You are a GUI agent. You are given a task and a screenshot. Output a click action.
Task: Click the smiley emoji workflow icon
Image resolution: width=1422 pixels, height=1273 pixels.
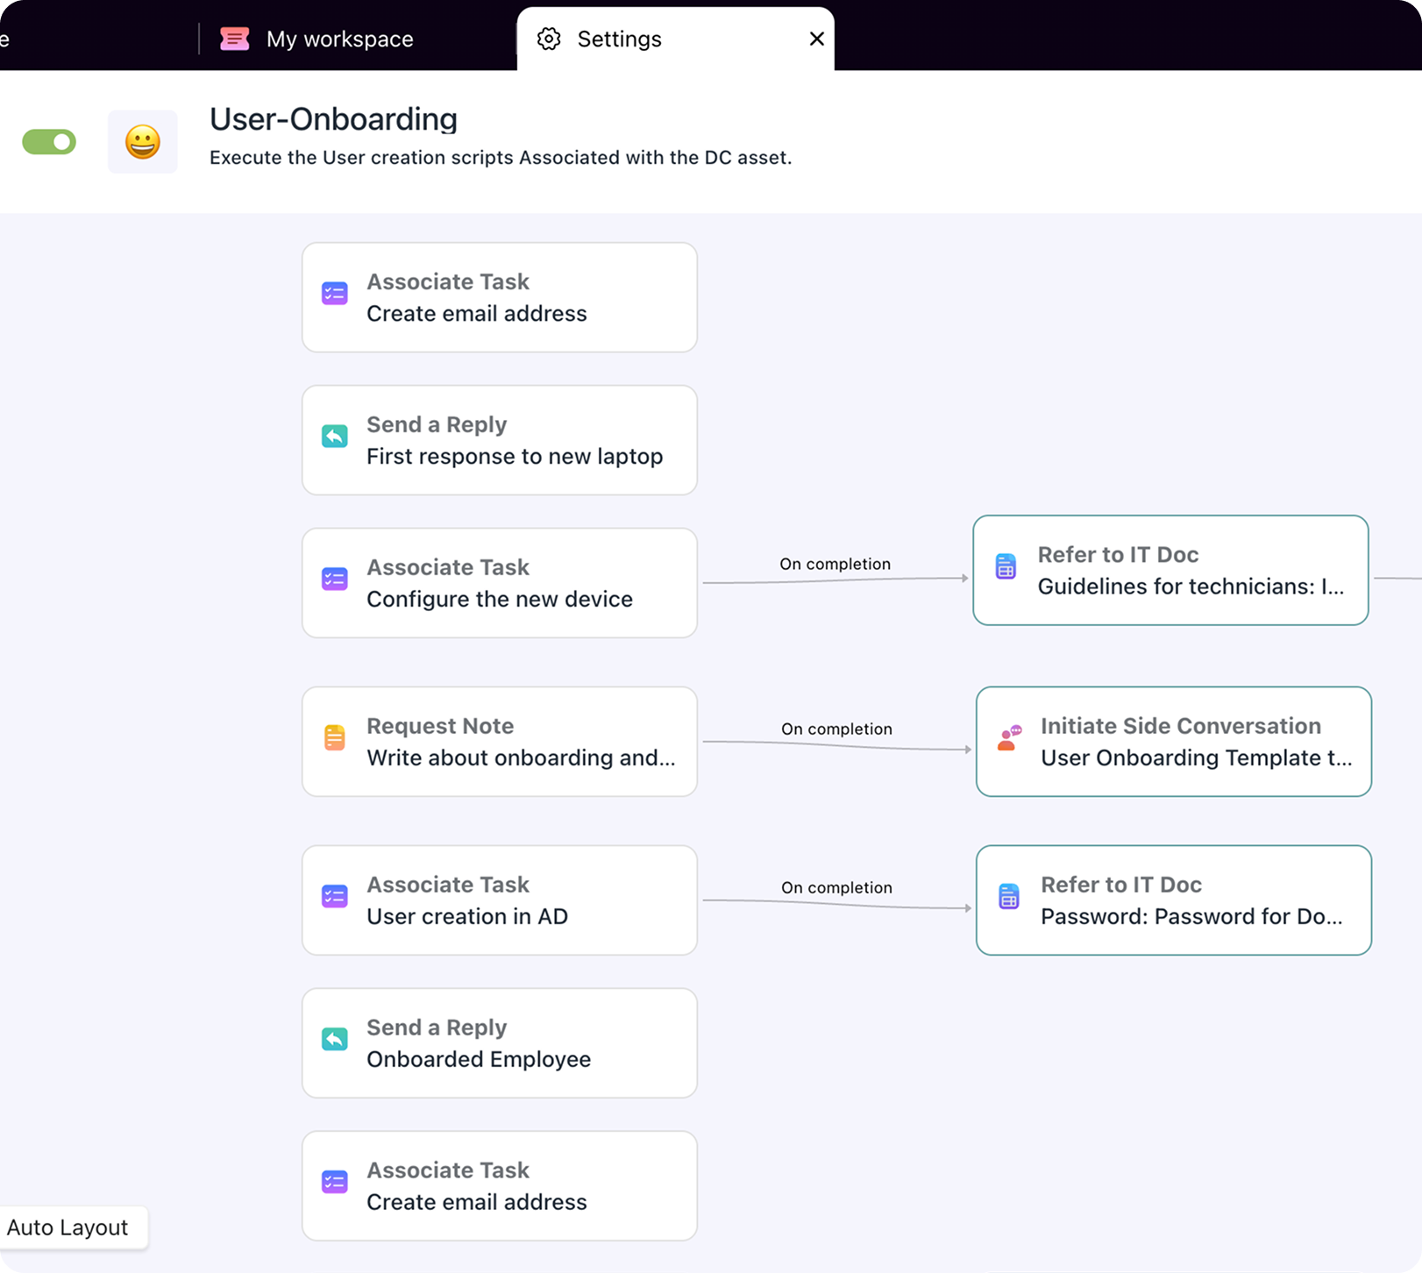(x=142, y=142)
